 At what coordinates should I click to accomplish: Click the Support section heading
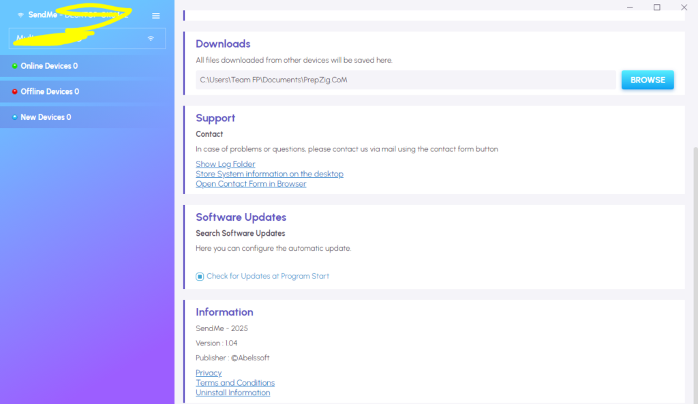215,118
